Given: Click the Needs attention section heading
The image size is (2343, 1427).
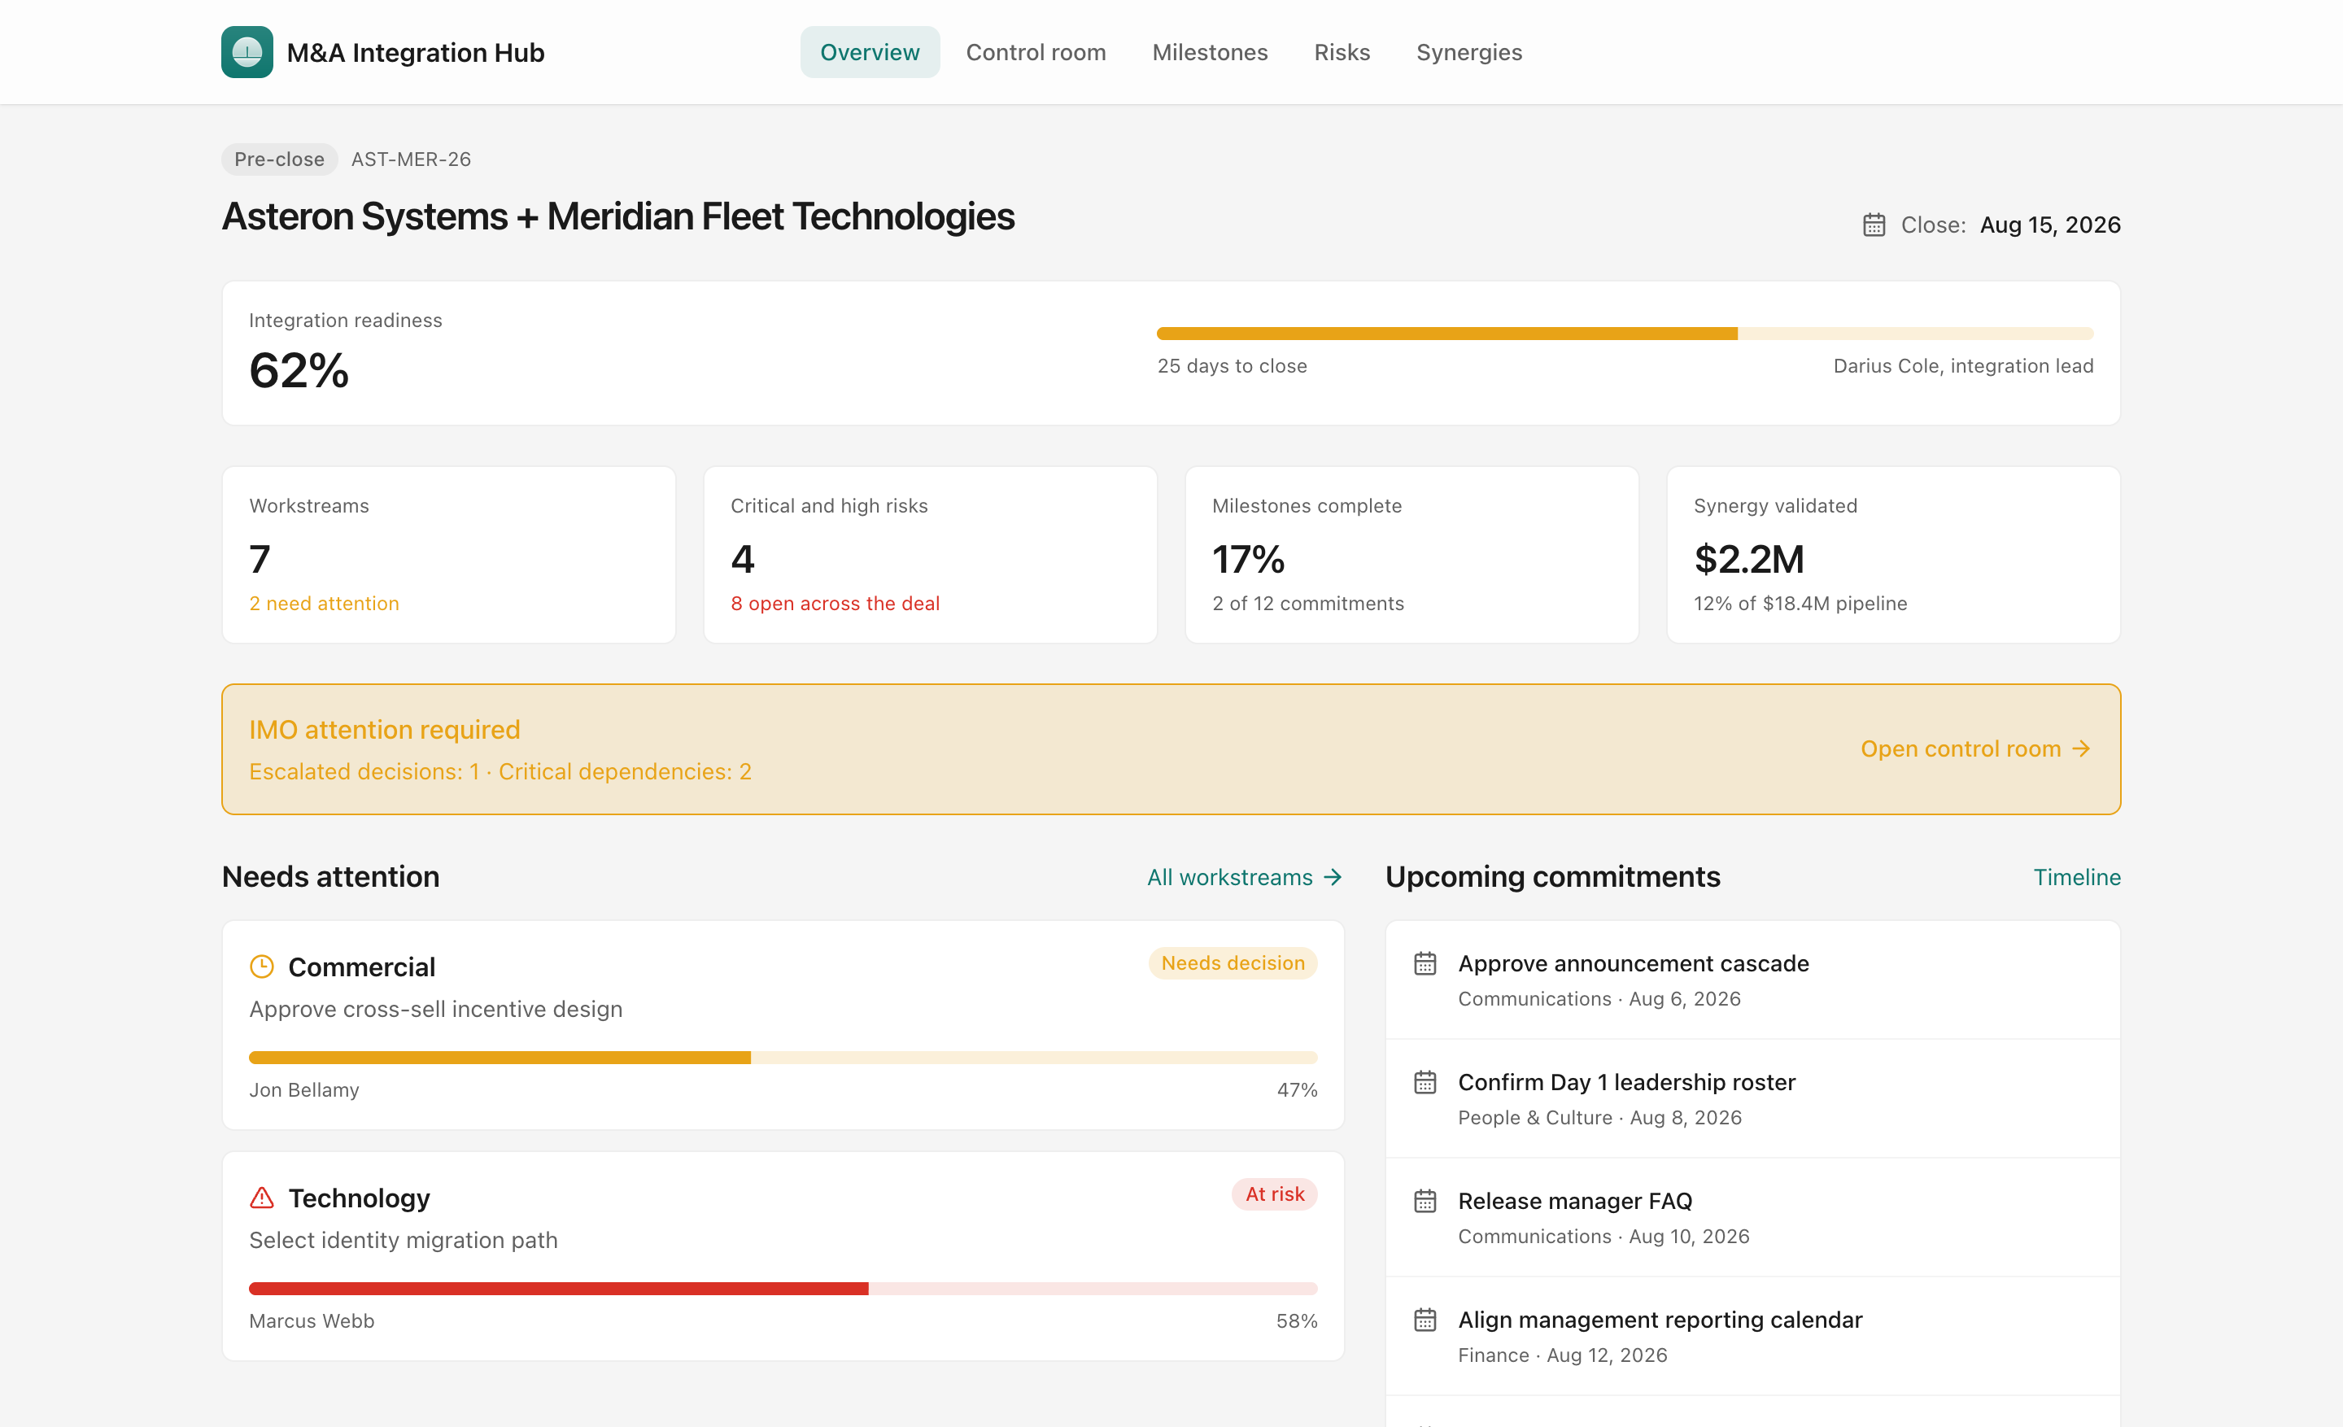Looking at the screenshot, I should [331, 878].
